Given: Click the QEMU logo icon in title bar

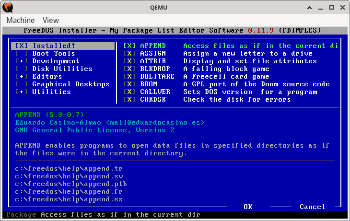Looking at the screenshot, I should 8,7.
